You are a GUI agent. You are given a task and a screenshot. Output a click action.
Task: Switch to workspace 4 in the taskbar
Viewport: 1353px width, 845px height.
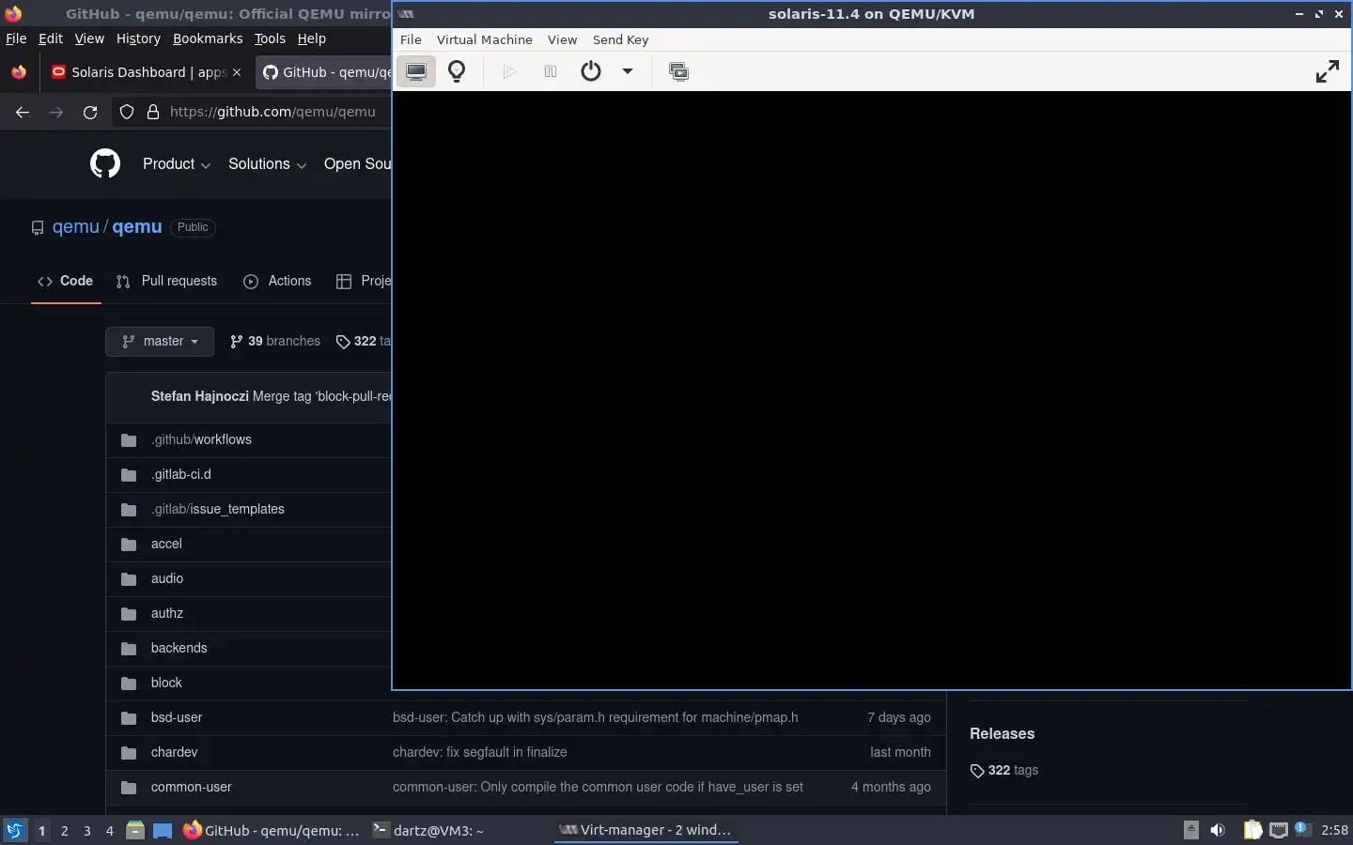pyautogui.click(x=109, y=830)
